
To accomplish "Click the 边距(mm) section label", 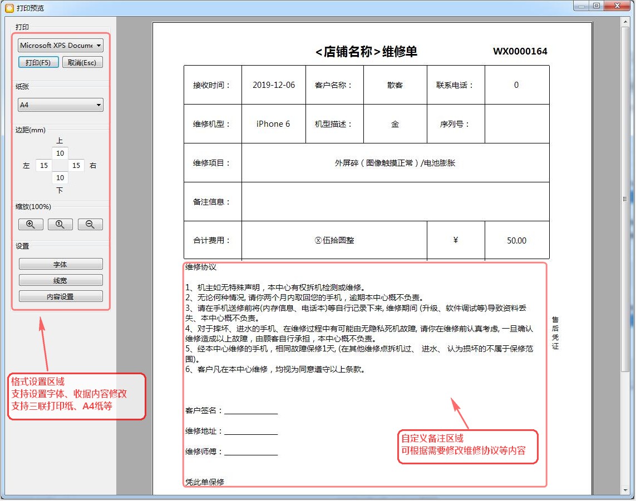I will coord(31,130).
